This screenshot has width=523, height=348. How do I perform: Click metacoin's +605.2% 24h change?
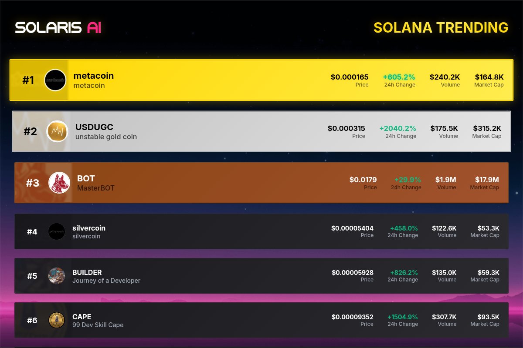click(x=399, y=77)
